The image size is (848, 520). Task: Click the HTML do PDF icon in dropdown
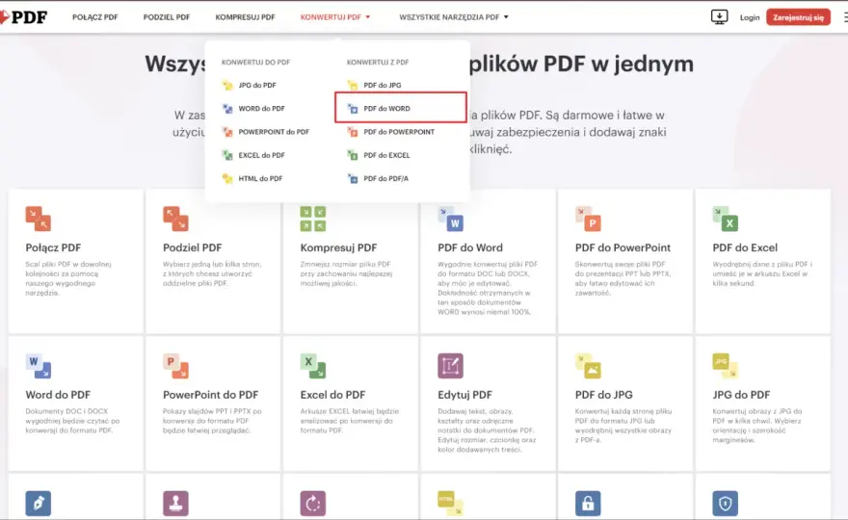(x=227, y=178)
